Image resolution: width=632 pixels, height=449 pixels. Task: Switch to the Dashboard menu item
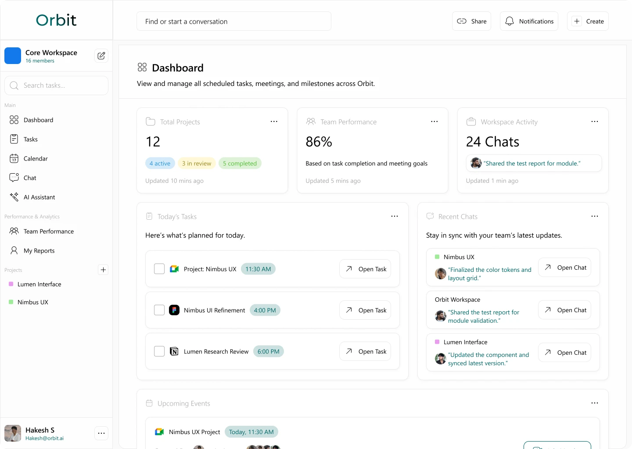tap(39, 120)
